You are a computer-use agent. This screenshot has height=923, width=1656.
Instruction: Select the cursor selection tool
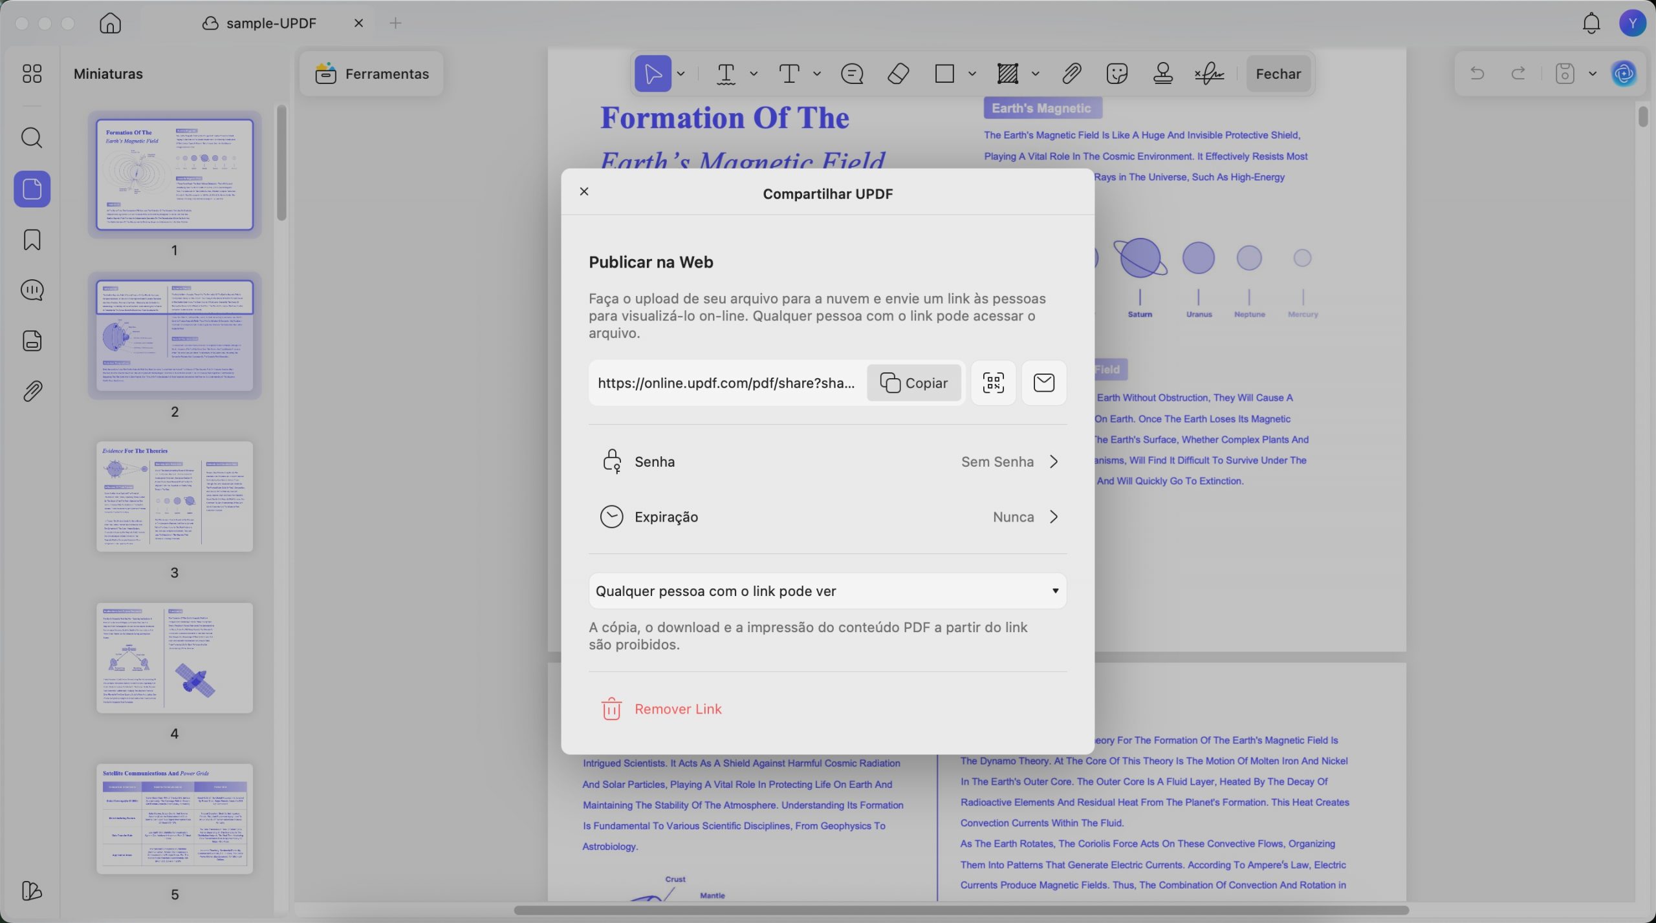coord(653,74)
